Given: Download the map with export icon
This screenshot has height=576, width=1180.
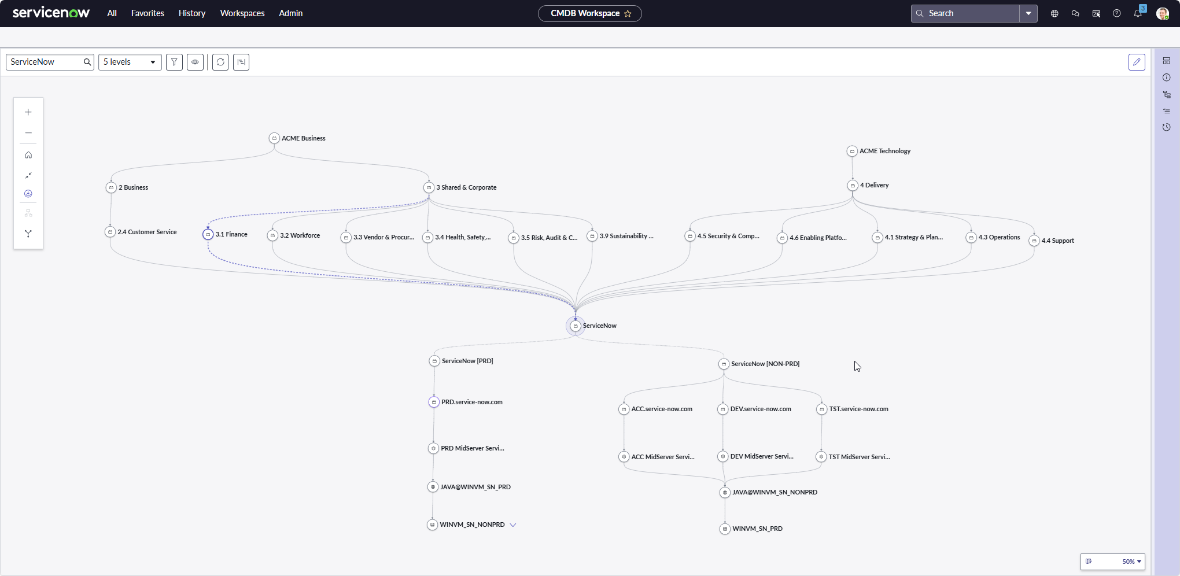Looking at the screenshot, I should click(x=28, y=194).
